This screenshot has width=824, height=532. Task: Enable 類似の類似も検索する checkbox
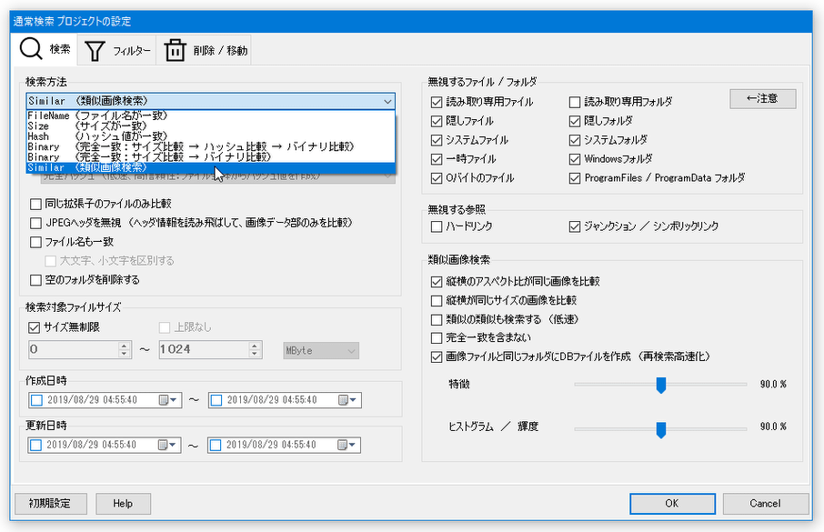click(437, 319)
